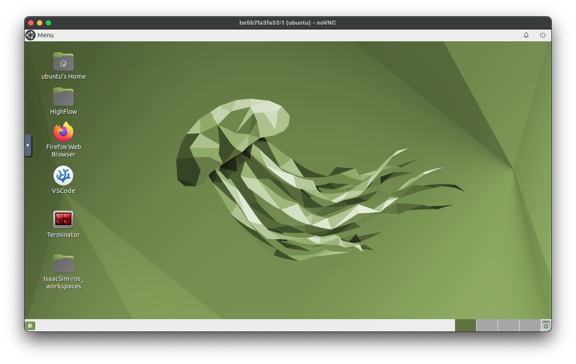The image size is (576, 364).
Task: Expand the noVNC side control panel handle
Action: pos(28,145)
